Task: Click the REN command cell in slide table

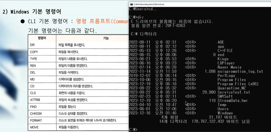Action: coord(42,66)
